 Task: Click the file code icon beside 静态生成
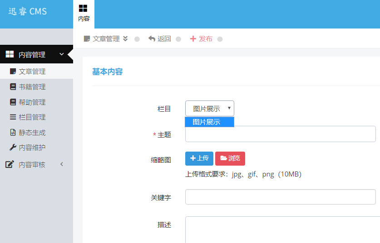click(13, 133)
